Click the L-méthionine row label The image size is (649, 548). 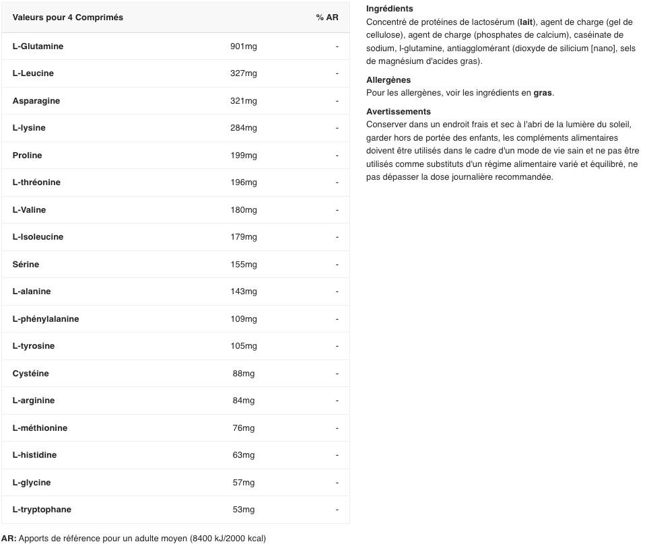point(40,428)
